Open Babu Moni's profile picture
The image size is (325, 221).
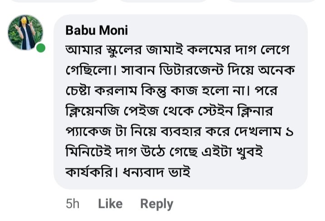coord(25,32)
